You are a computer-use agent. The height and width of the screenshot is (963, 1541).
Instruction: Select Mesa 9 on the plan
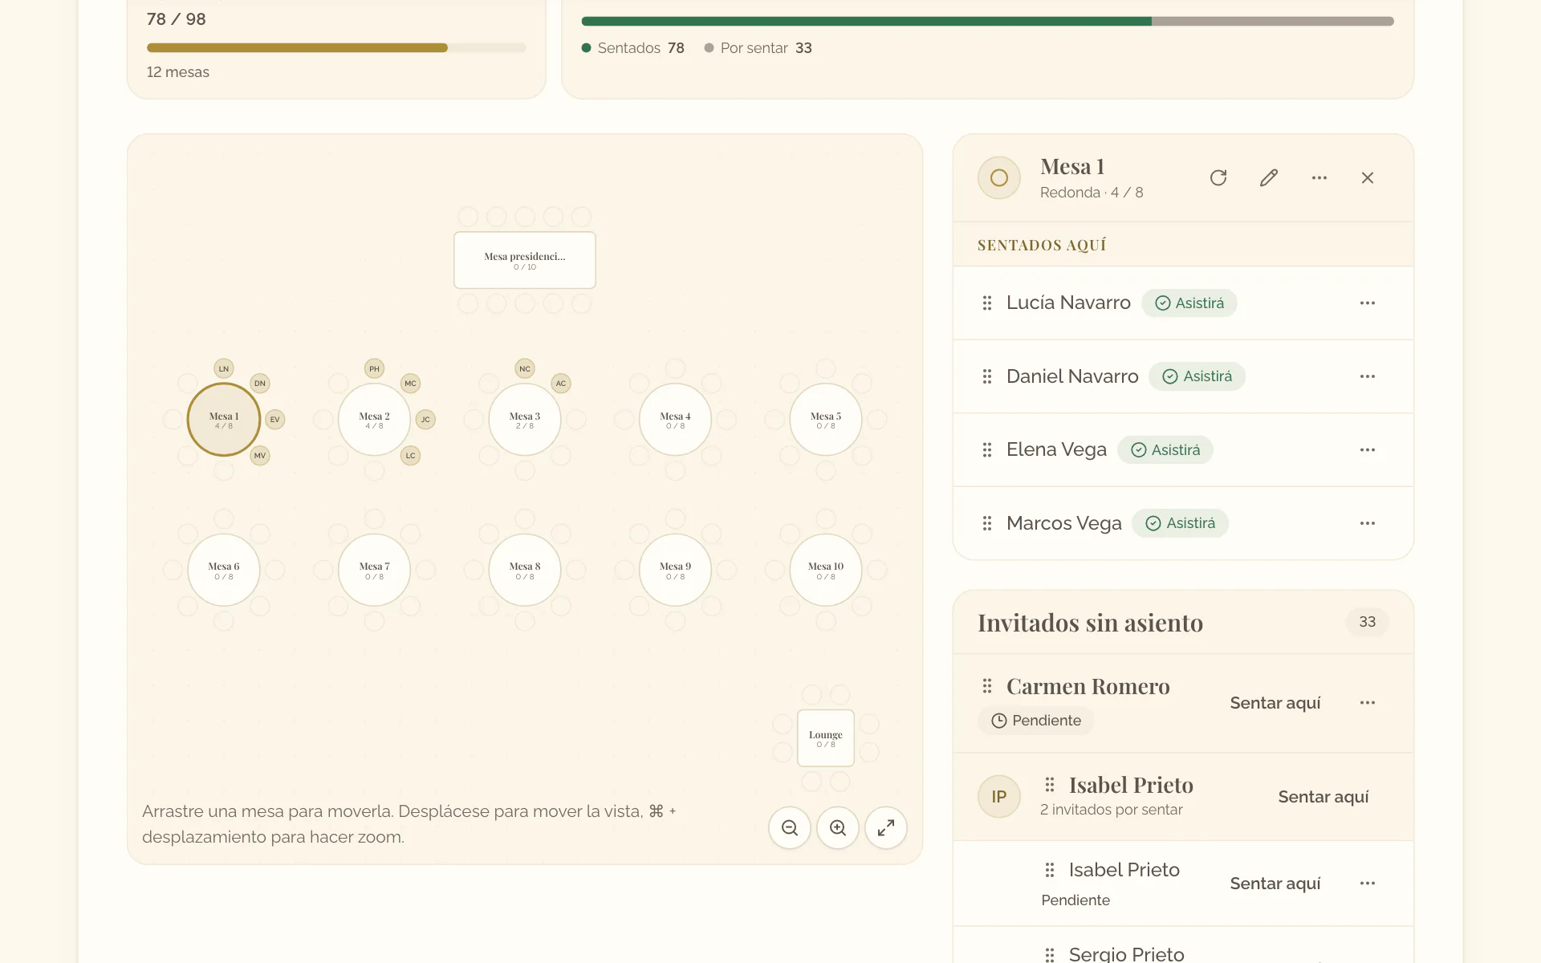point(675,570)
